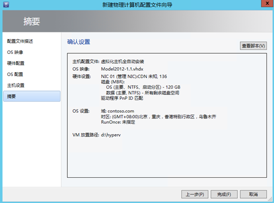Click the 查看脚本(V) button
The image size is (274, 203).
[x=253, y=46]
